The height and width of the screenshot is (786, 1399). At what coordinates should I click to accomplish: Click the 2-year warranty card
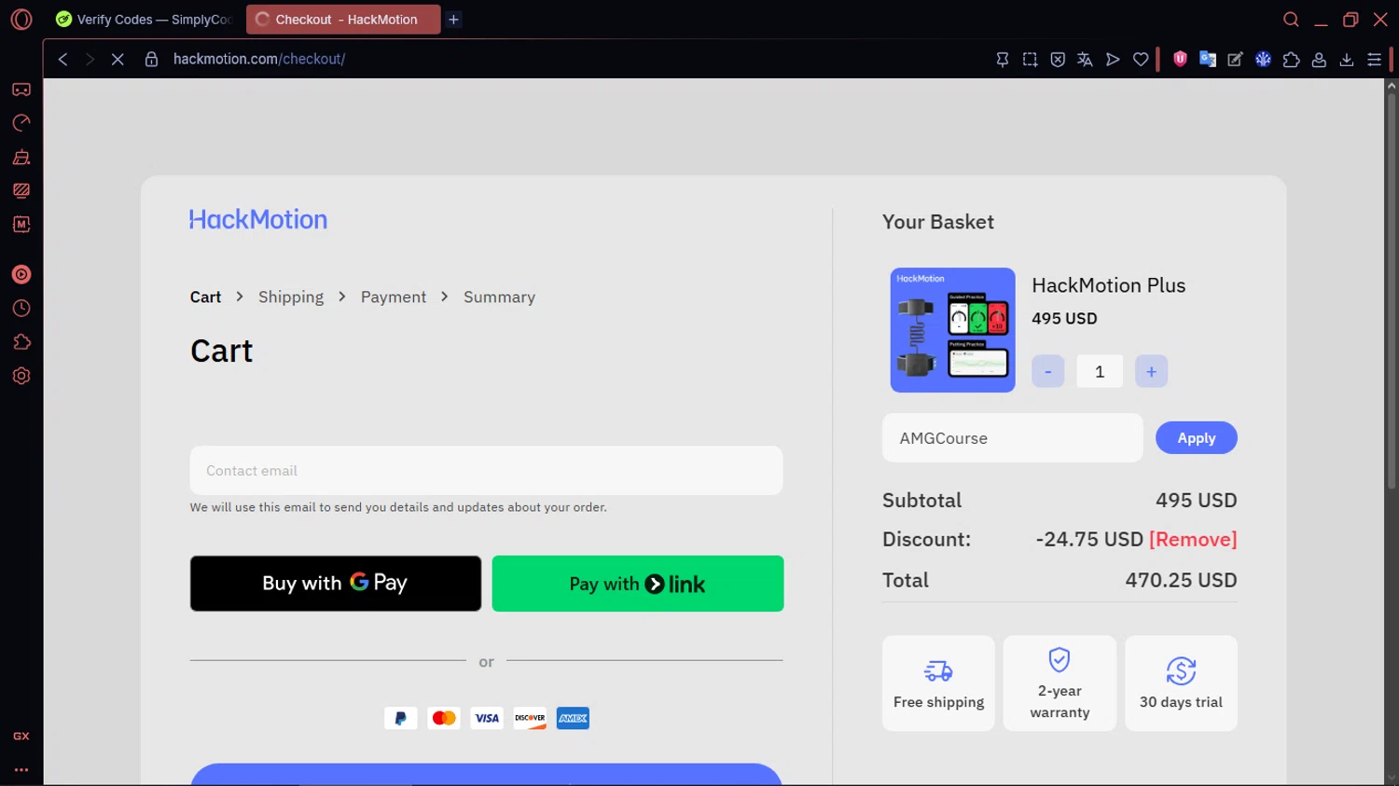(x=1060, y=683)
